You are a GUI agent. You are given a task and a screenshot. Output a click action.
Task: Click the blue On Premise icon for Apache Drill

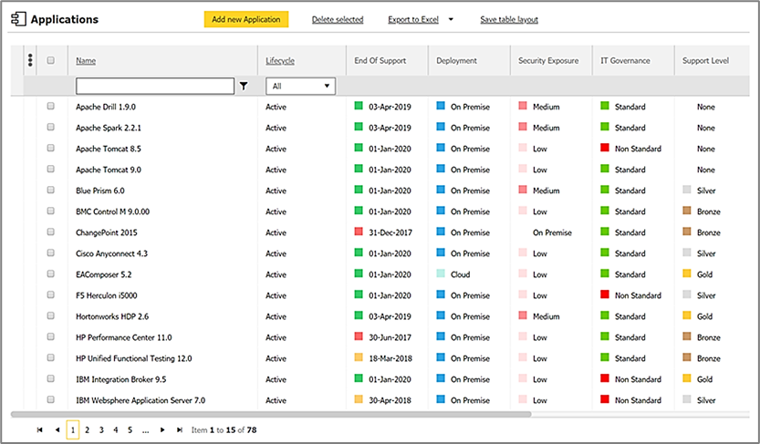click(441, 107)
